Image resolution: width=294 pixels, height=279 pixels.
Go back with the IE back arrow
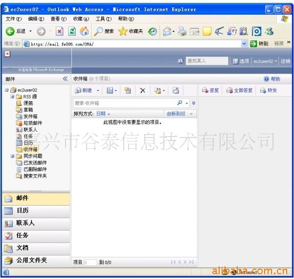tap(10, 31)
